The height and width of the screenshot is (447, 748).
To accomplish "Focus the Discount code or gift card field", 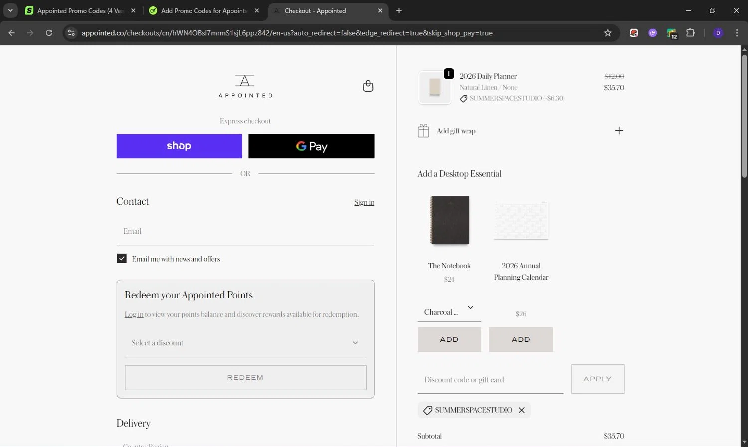I will pyautogui.click(x=491, y=379).
